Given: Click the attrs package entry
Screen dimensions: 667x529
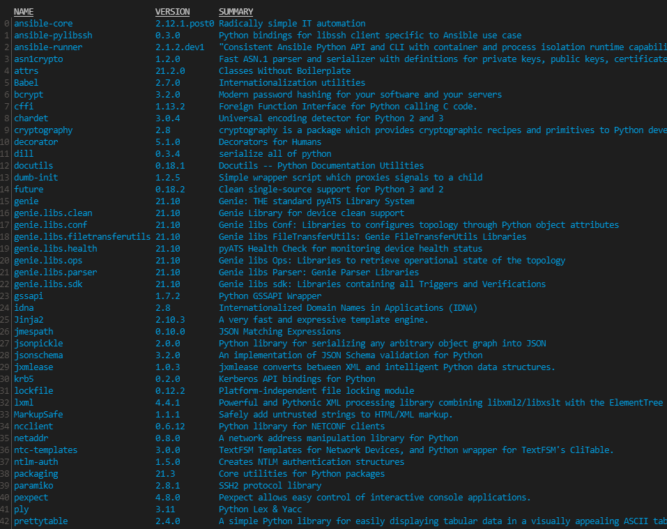Looking at the screenshot, I should [26, 71].
